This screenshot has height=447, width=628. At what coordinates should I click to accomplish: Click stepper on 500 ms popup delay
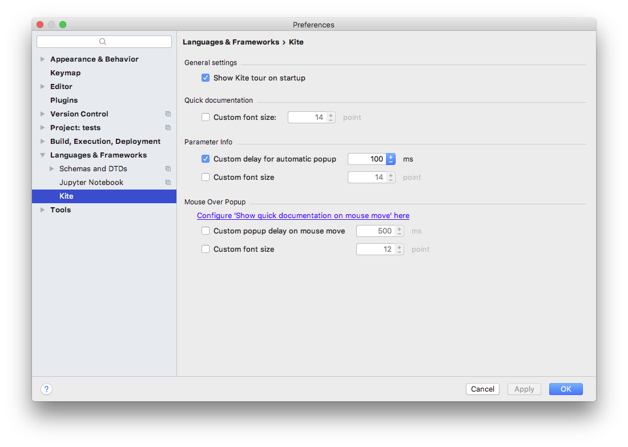[399, 231]
